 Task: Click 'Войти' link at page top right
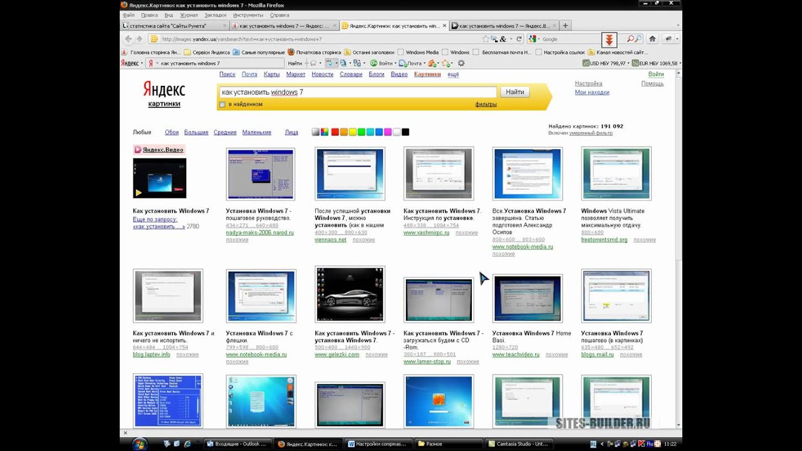(656, 75)
